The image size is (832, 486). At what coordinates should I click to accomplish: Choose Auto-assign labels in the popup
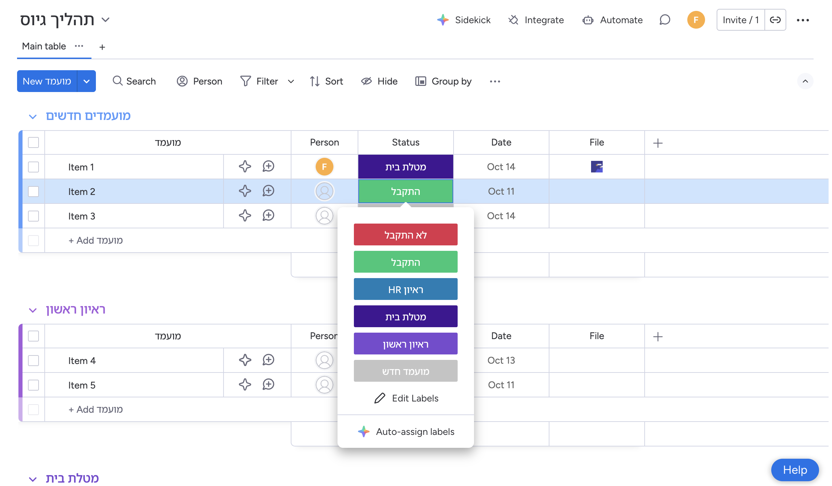point(406,431)
